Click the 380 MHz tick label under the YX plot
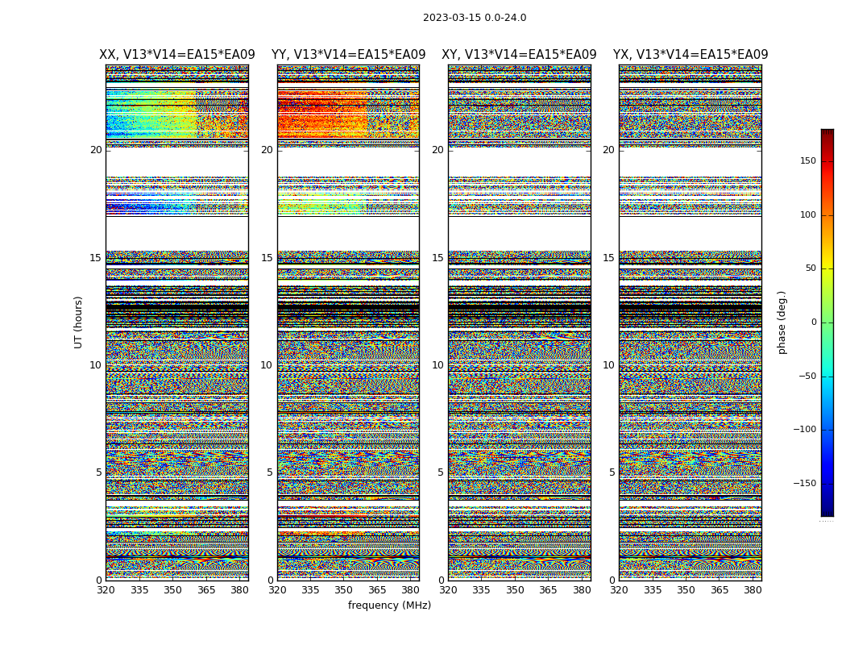Image resolution: width=846 pixels, height=645 pixels. pyautogui.click(x=753, y=590)
